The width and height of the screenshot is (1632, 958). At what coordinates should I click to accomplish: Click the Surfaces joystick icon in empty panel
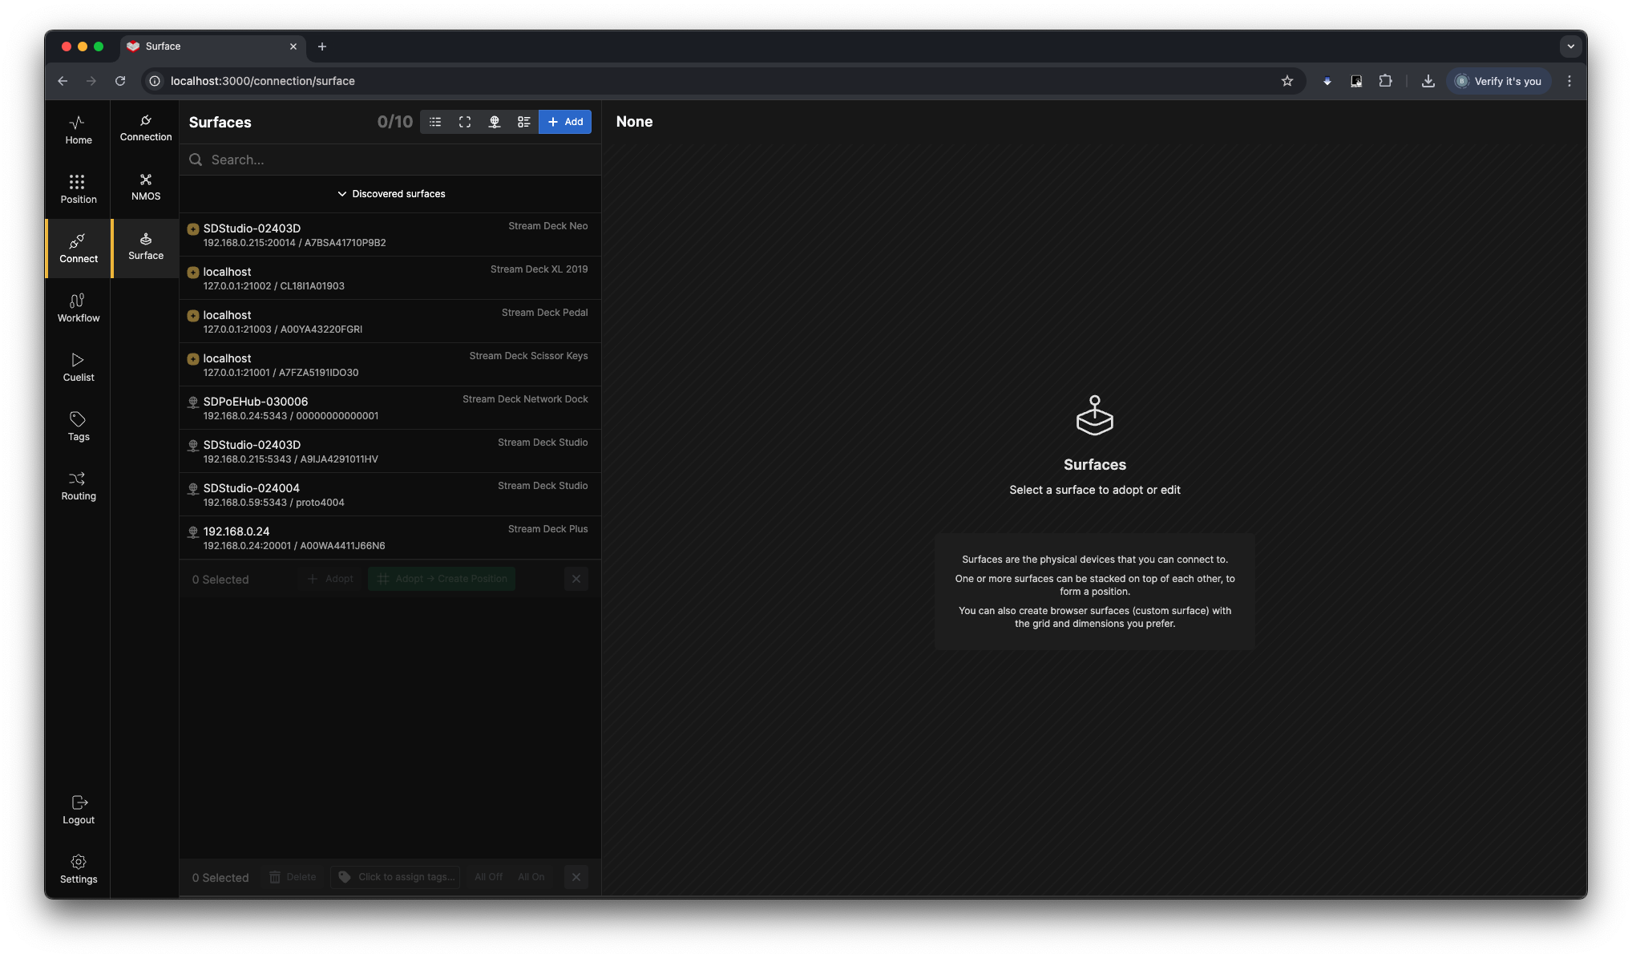[1095, 415]
